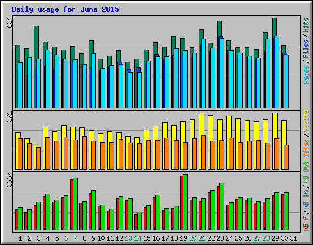Click the green kB Out bar for day 14

coord(139,221)
